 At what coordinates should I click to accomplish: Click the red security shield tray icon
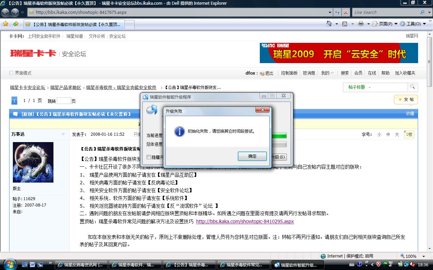[379, 264]
